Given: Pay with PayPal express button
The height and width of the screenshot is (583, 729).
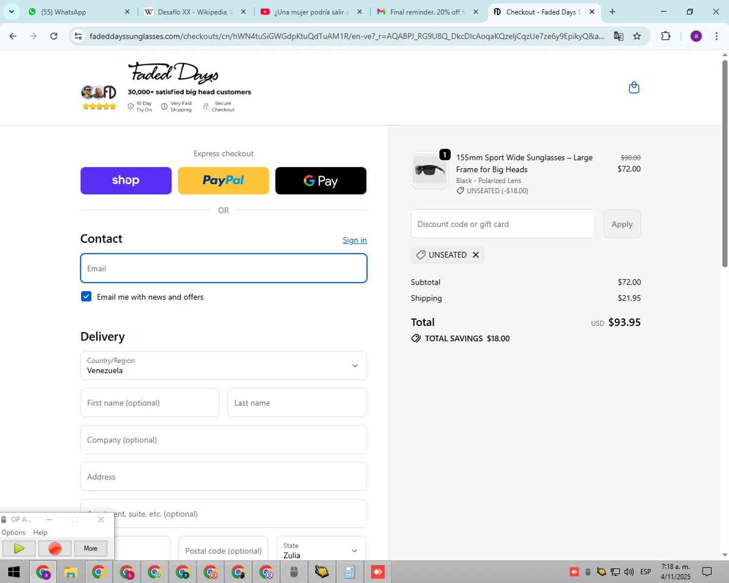Looking at the screenshot, I should pos(223,181).
